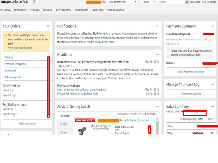Open the Storefront menu

[82, 10]
